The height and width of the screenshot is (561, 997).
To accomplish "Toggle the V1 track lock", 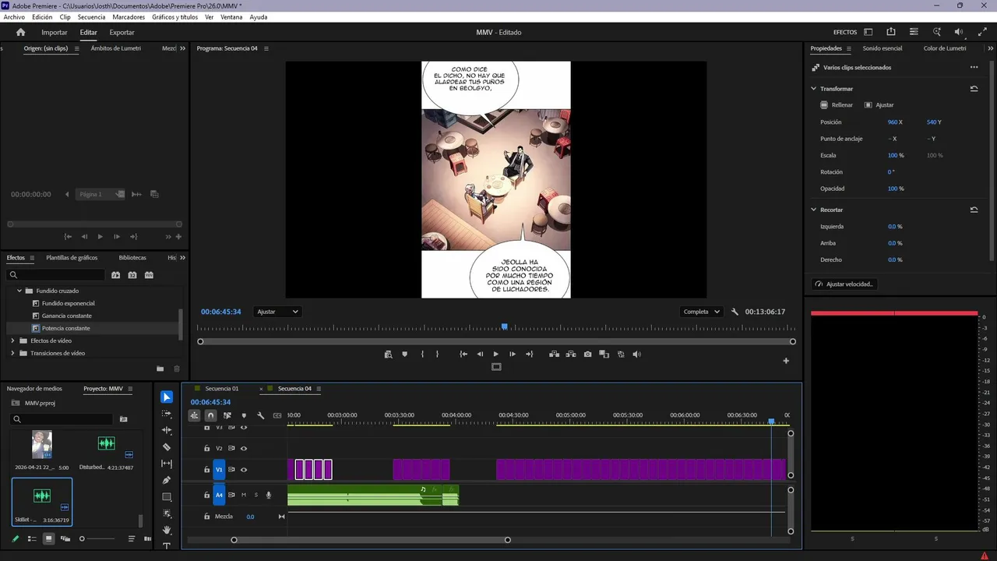I will click(x=206, y=470).
